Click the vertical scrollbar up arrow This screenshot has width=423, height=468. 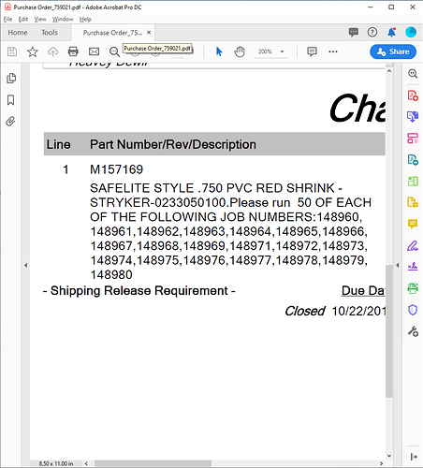tap(389, 71)
